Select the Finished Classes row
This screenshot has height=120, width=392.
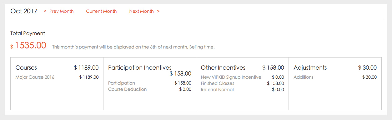point(242,83)
